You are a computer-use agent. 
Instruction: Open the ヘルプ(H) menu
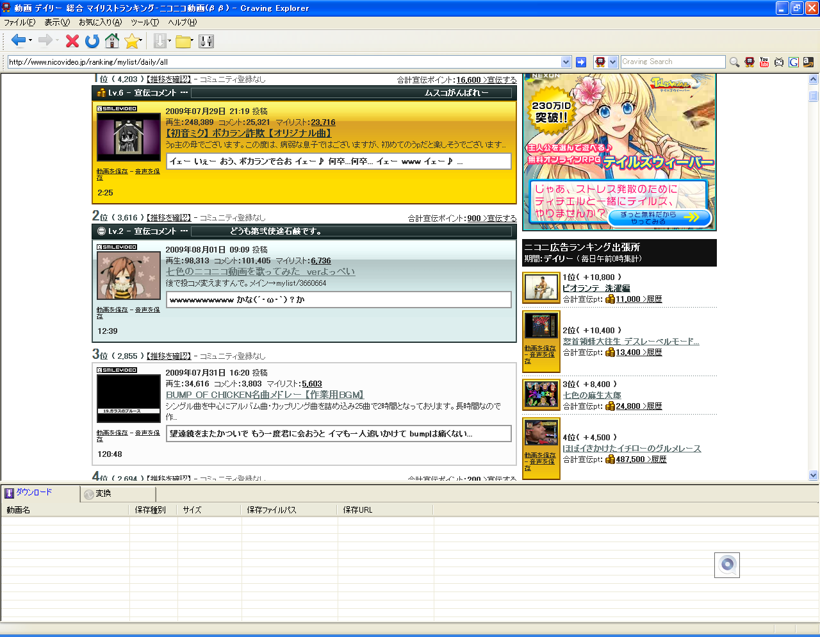(x=183, y=22)
